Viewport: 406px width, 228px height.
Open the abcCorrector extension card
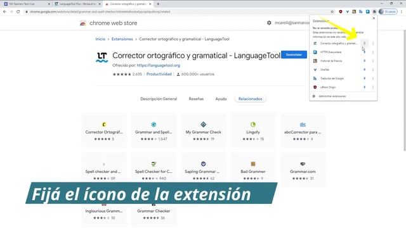pyautogui.click(x=303, y=130)
